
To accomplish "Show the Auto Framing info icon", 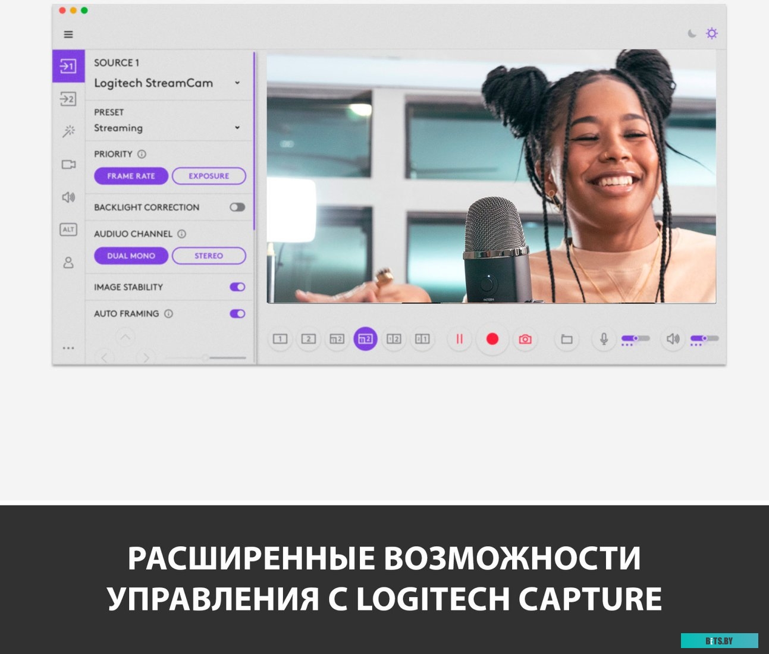I will (x=169, y=313).
